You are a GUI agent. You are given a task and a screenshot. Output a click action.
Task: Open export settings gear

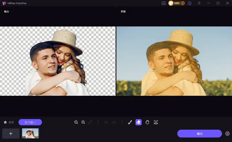point(228,134)
